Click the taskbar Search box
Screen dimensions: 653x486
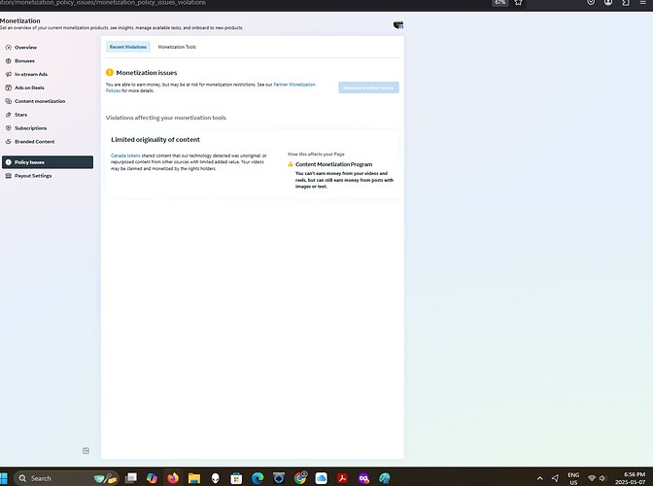coord(67,478)
